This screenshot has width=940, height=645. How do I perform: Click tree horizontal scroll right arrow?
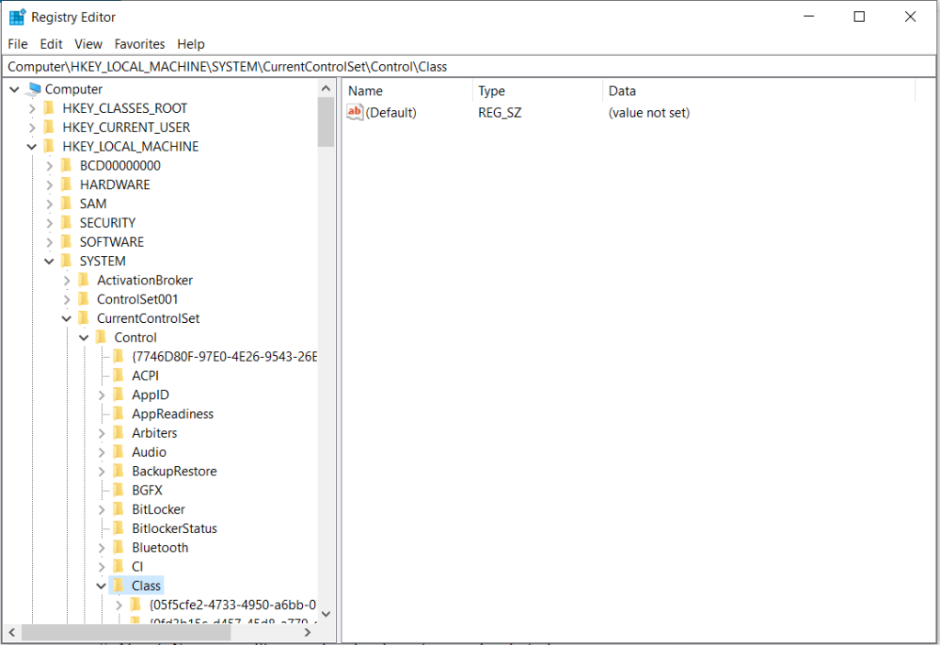pyautogui.click(x=308, y=632)
